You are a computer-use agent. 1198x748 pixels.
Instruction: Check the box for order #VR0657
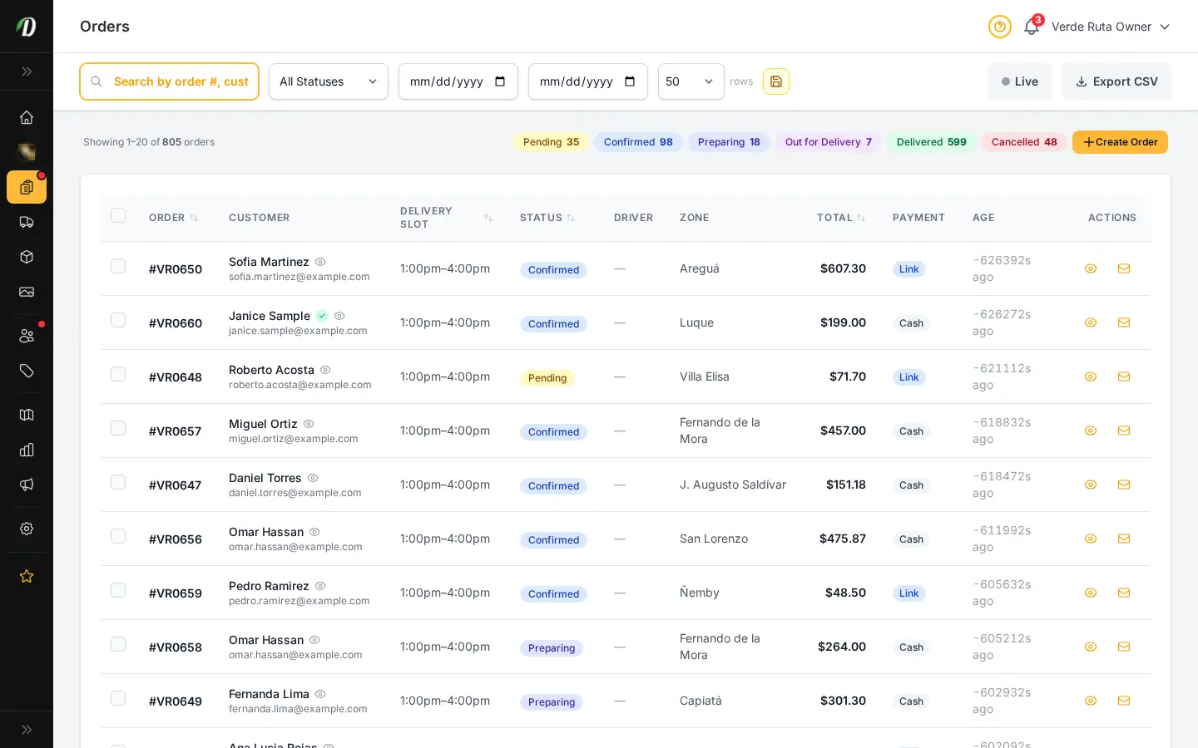point(118,428)
